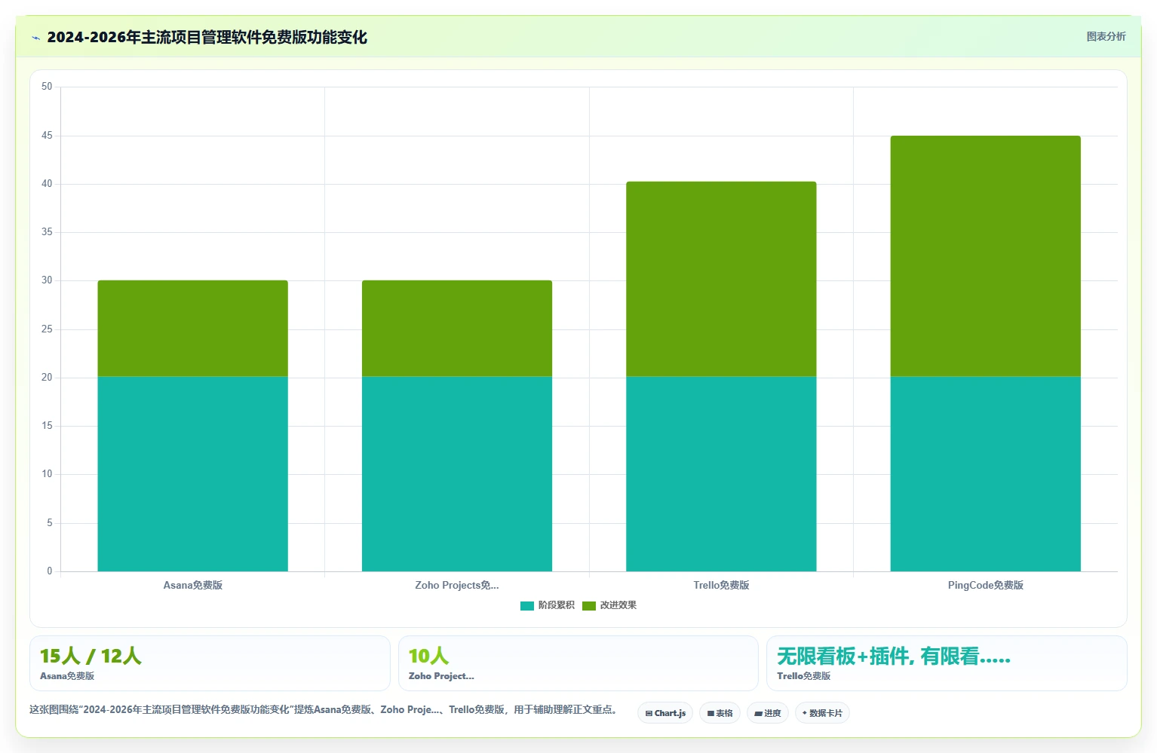Click the y-axis tick label 20
The width and height of the screenshot is (1157, 753).
[47, 378]
